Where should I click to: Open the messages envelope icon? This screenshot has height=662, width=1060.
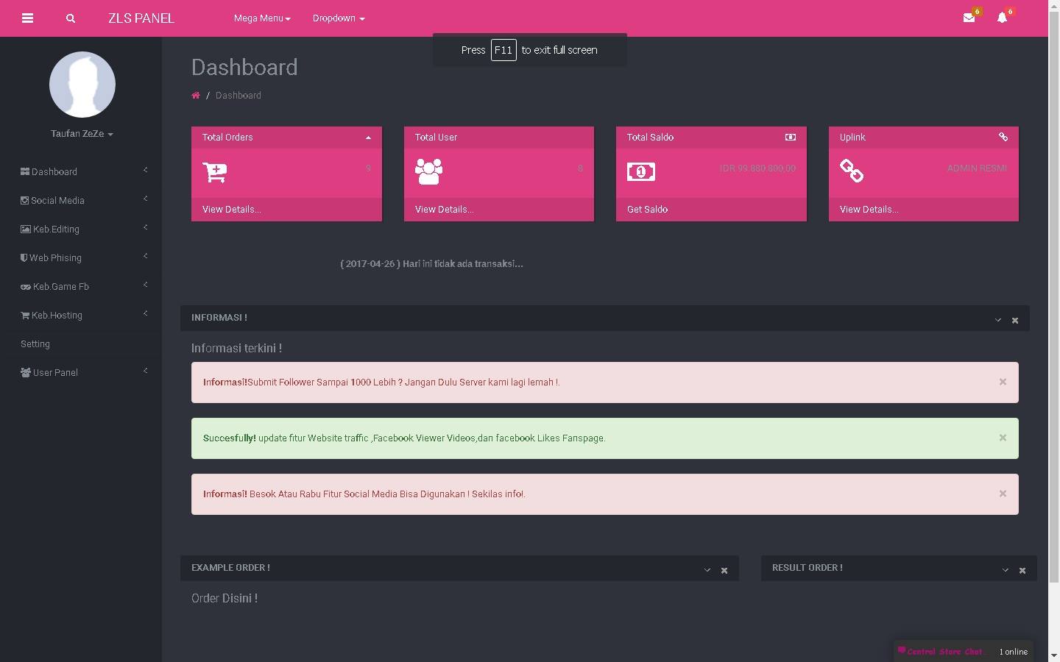point(969,18)
